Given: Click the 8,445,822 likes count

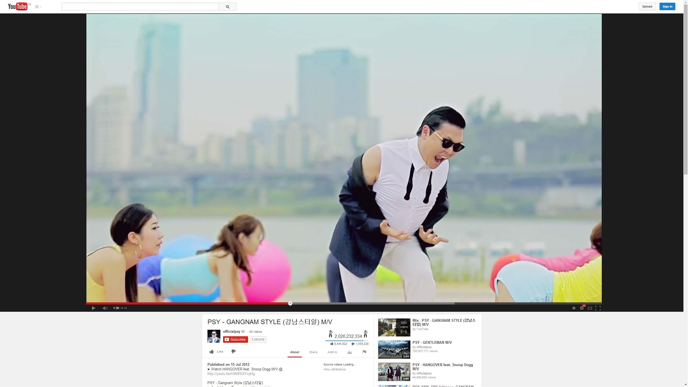Looking at the screenshot, I should [341, 344].
